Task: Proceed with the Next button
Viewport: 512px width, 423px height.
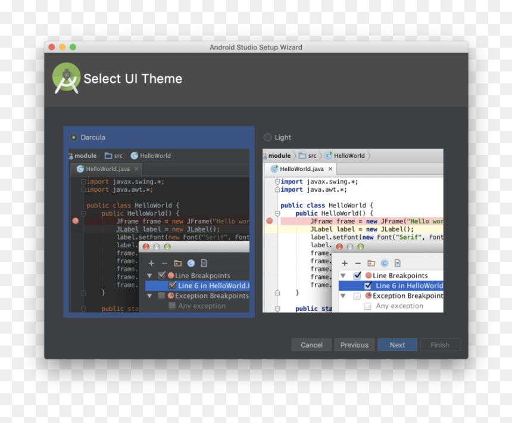Action: click(397, 345)
